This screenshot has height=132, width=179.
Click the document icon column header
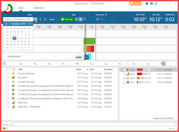(14, 69)
